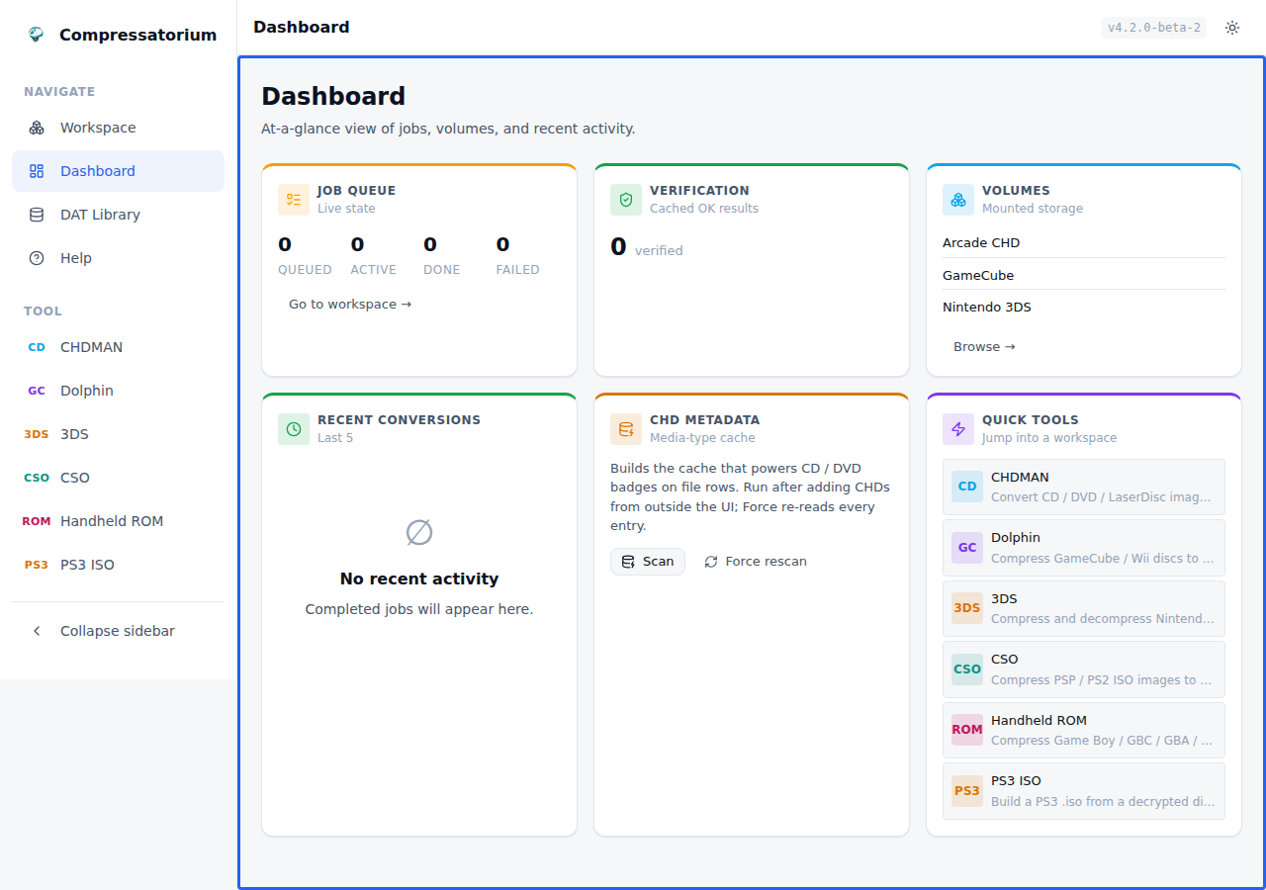This screenshot has width=1266, height=890.
Task: Open 3DS quick tool card
Action: 1084,608
